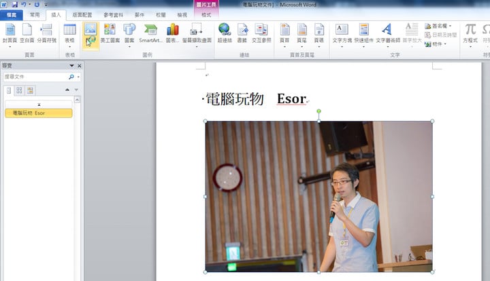The image size is (490, 281).
Task: Click the navigation pane scrollbar up arrow
Action: pyautogui.click(x=77, y=99)
